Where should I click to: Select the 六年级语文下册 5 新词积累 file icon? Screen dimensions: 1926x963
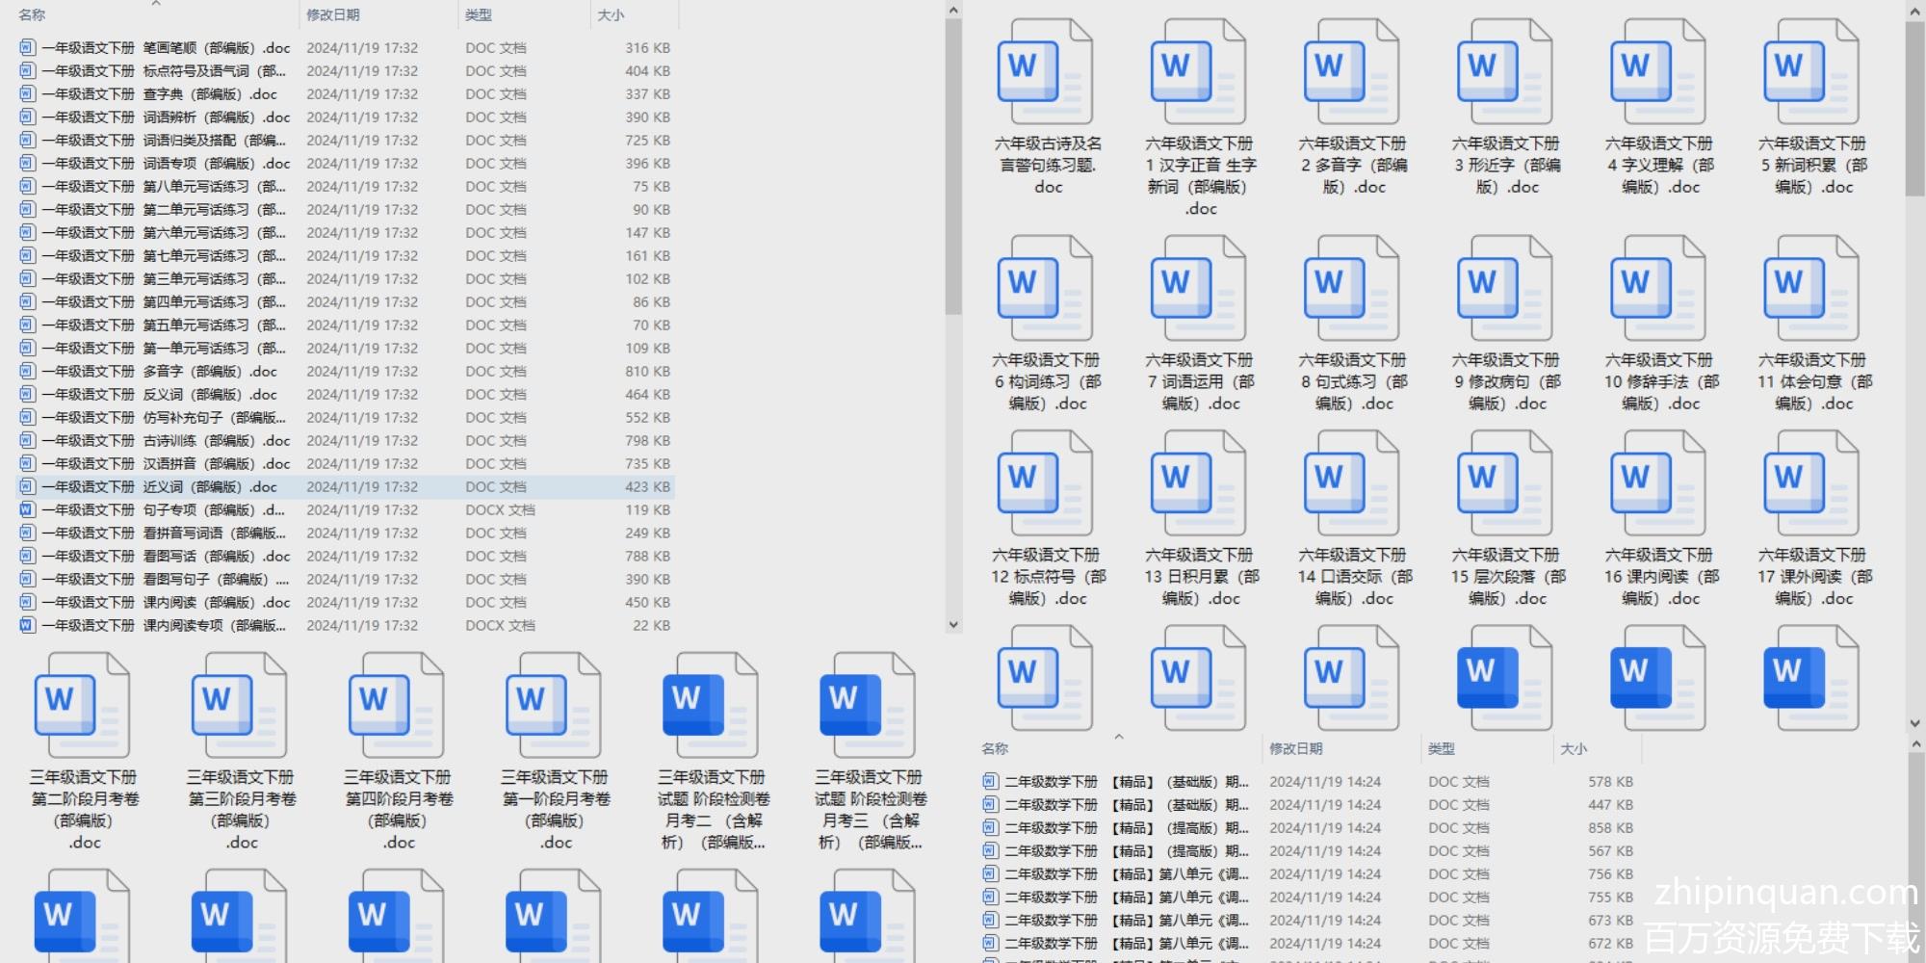(1811, 73)
